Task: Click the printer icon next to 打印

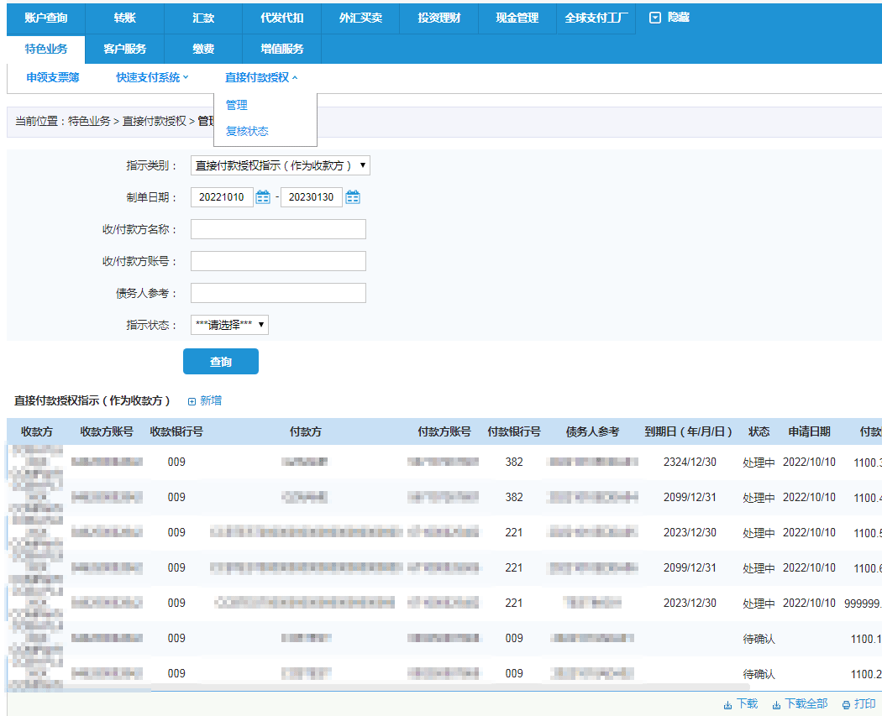Action: pos(846,705)
